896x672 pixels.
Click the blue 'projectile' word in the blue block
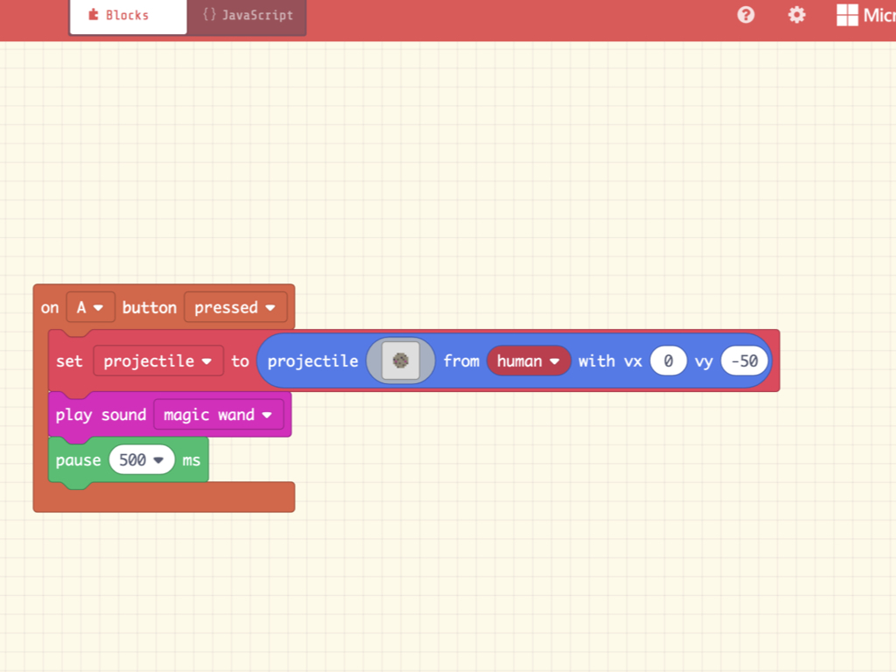pyautogui.click(x=312, y=361)
